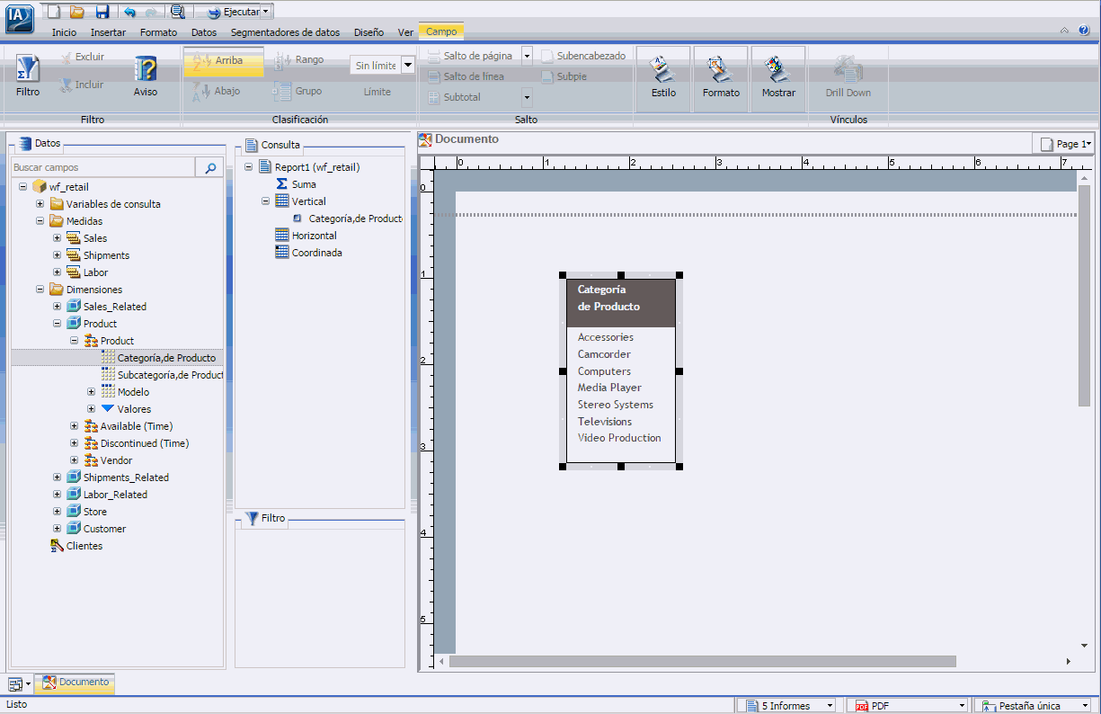Toggle Arriba ascending sort

coord(224,61)
